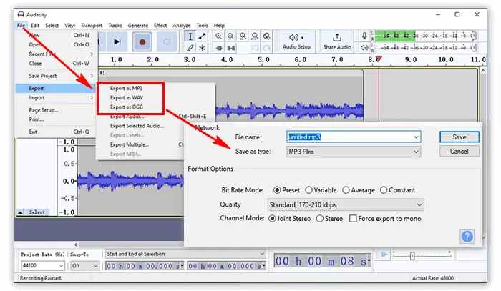Click the Silence audio selection icon

[x=230, y=48]
